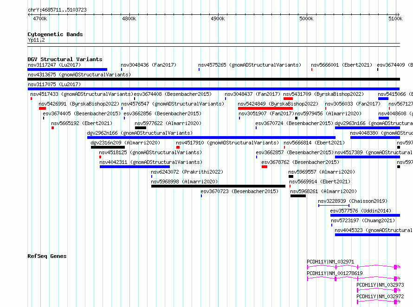Click esv3674405 (Besenbacher2015) label
This screenshot has height=307, width=413.
coord(82,113)
